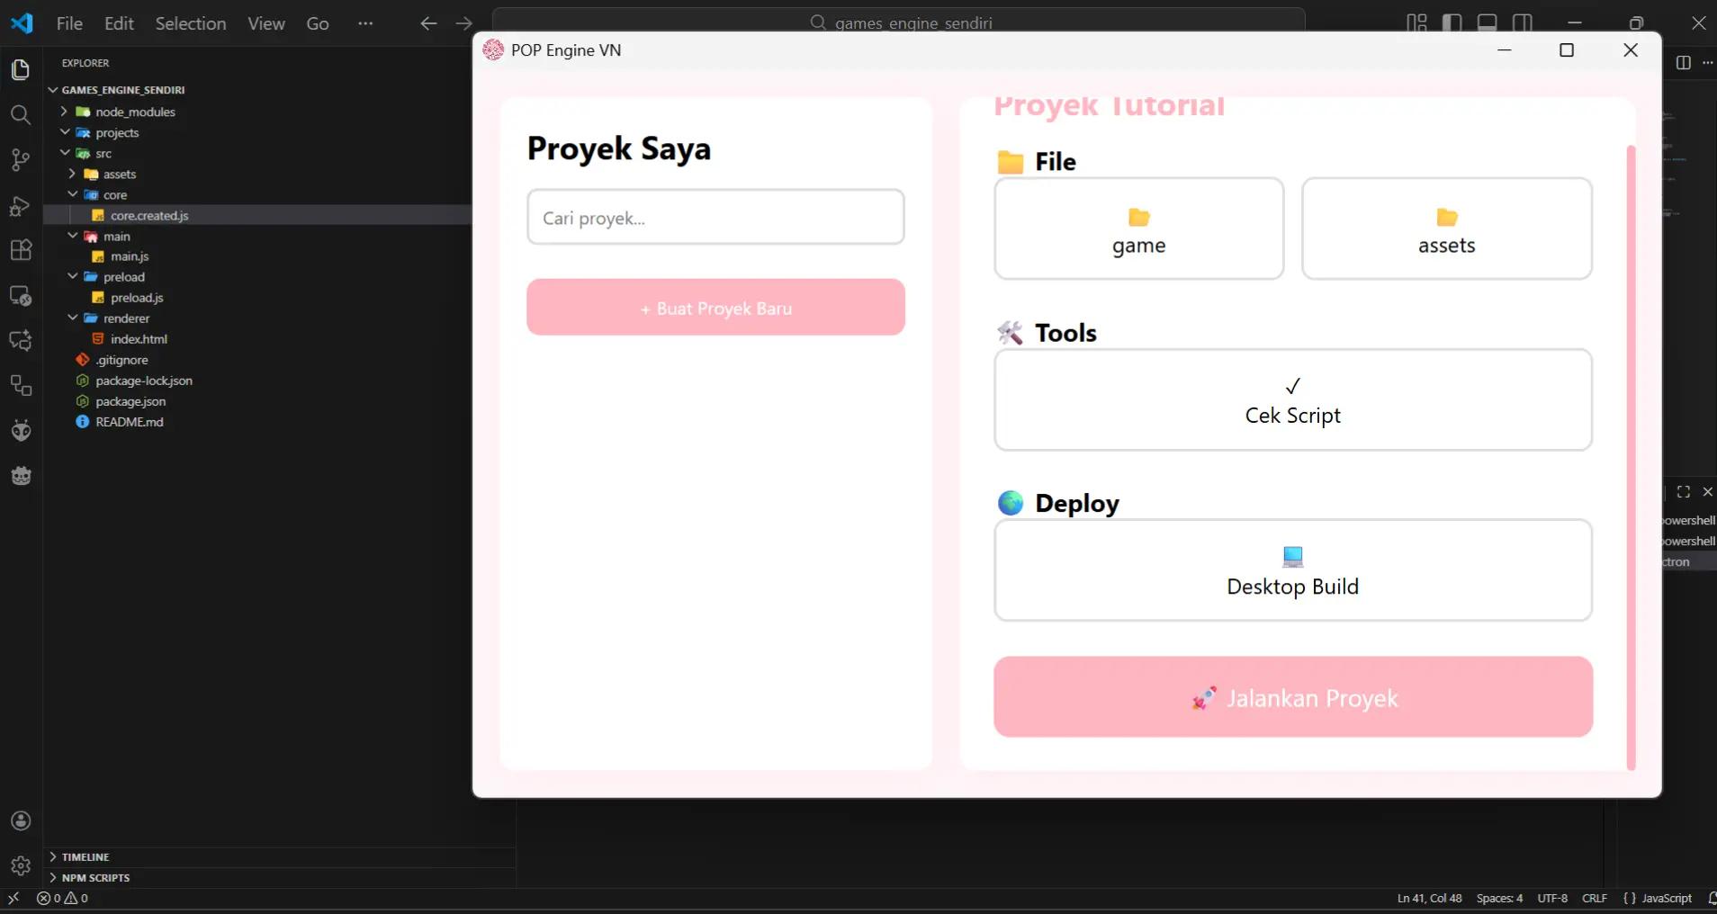Image resolution: width=1717 pixels, height=914 pixels.
Task: Open package.json file
Action: click(x=130, y=401)
